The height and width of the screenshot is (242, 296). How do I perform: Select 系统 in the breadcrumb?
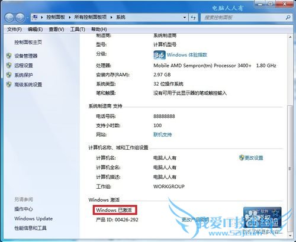pyautogui.click(x=121, y=17)
